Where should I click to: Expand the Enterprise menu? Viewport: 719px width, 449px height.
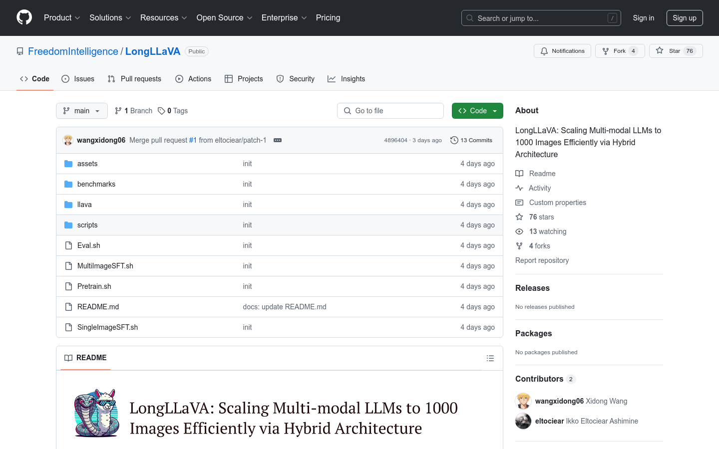[284, 18]
